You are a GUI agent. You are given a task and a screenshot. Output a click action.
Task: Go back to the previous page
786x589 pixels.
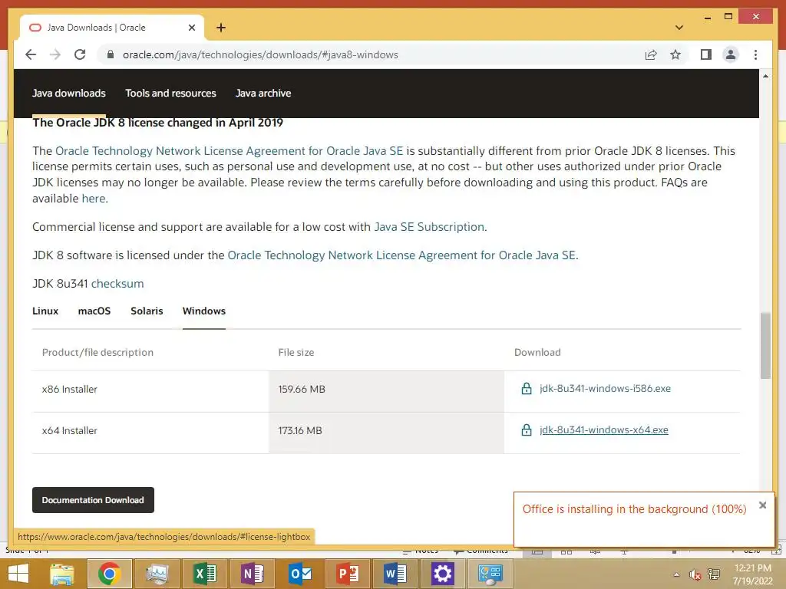point(31,54)
